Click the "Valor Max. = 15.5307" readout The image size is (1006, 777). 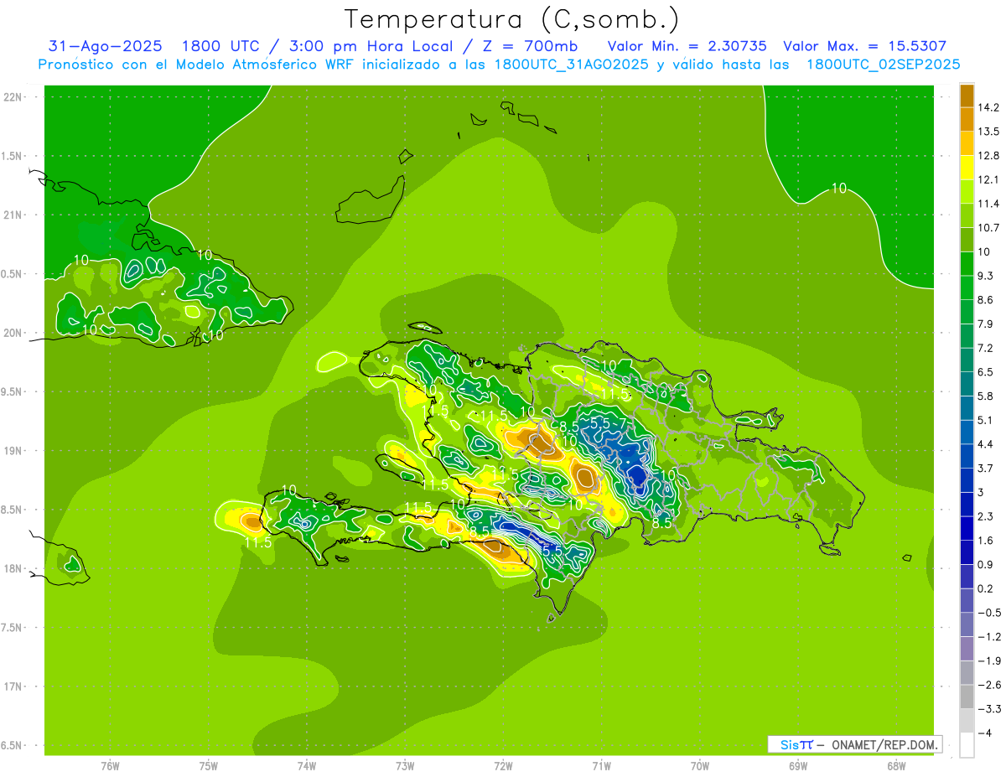click(x=864, y=46)
